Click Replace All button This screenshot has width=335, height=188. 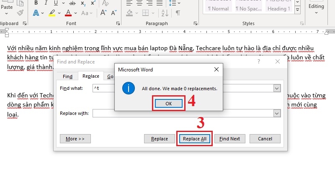pos(195,139)
